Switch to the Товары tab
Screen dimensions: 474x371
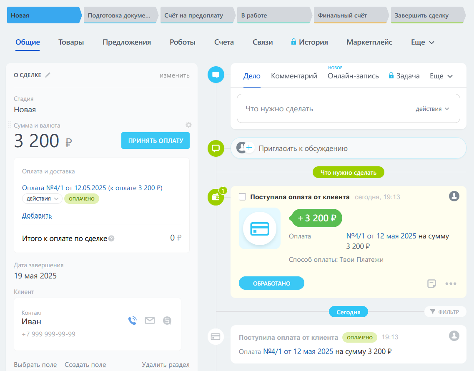pyautogui.click(x=71, y=43)
